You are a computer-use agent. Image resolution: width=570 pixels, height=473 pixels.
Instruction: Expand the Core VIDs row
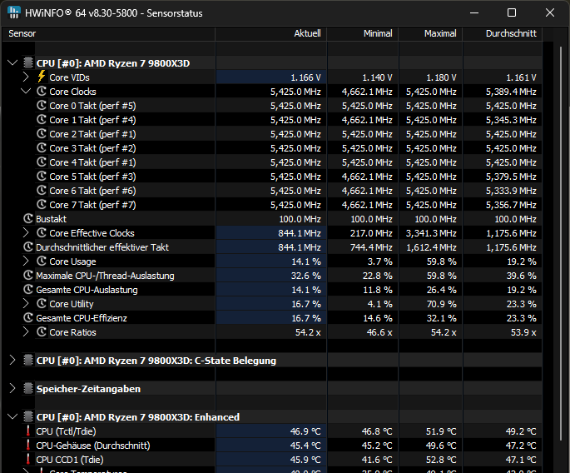[x=26, y=77]
